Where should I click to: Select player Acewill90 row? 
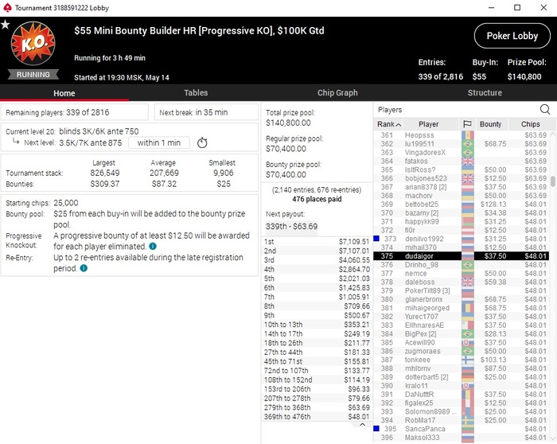[x=461, y=342]
